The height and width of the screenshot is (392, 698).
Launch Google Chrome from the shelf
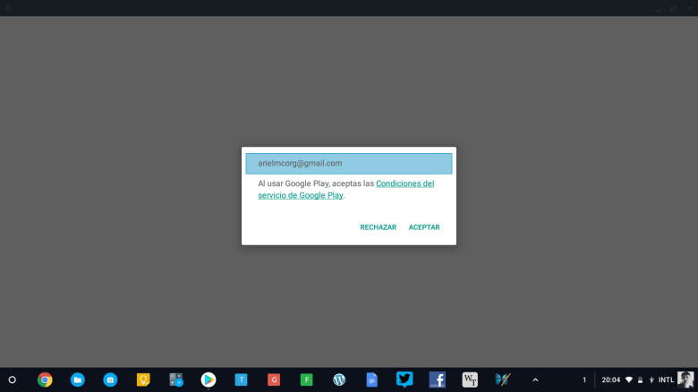45,380
